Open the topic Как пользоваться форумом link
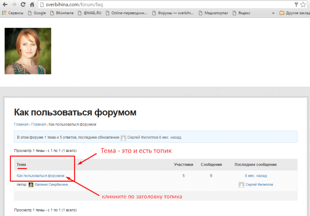 point(40,176)
